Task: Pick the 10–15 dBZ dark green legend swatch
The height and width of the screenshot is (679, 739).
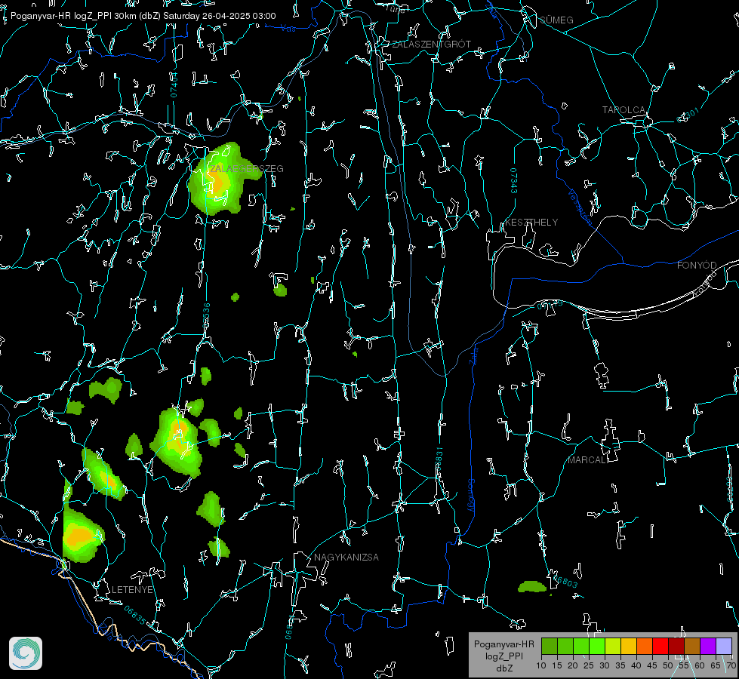Action: [x=550, y=646]
